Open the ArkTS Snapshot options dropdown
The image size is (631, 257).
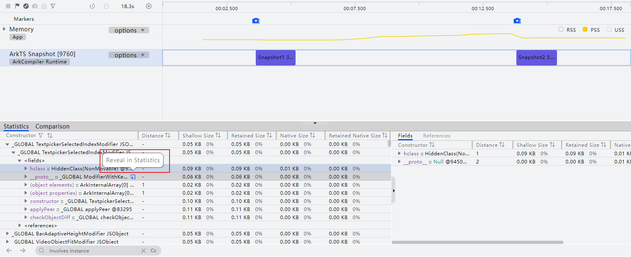pos(129,55)
